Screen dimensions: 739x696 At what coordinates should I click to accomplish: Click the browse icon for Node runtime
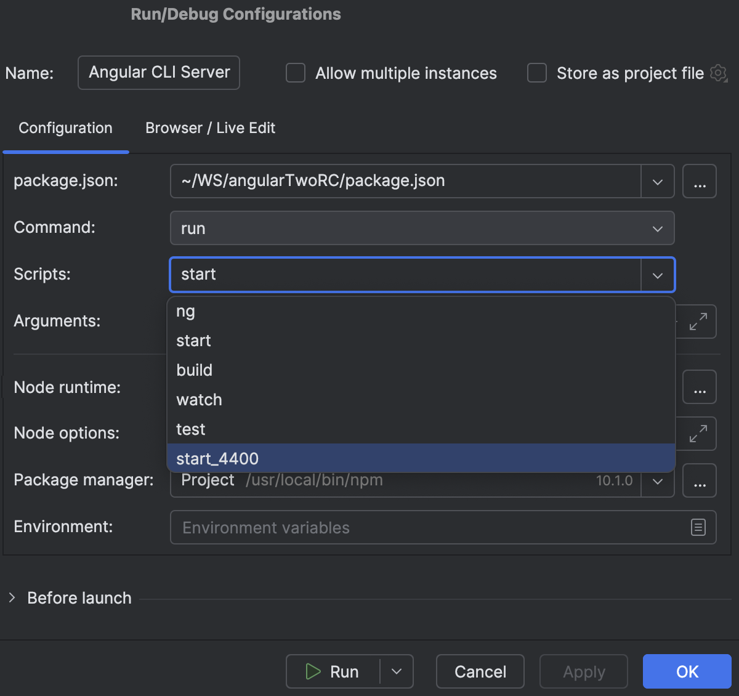coord(699,387)
